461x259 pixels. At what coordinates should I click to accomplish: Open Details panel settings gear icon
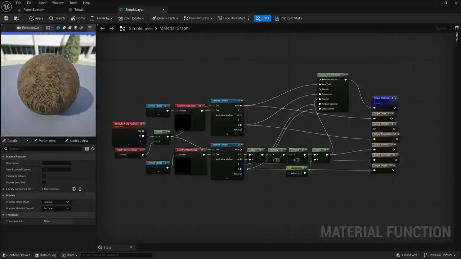93,149
